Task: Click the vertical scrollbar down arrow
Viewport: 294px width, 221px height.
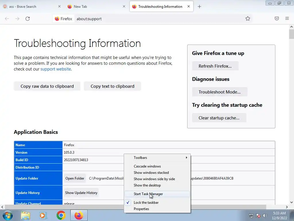Action: 291,202
